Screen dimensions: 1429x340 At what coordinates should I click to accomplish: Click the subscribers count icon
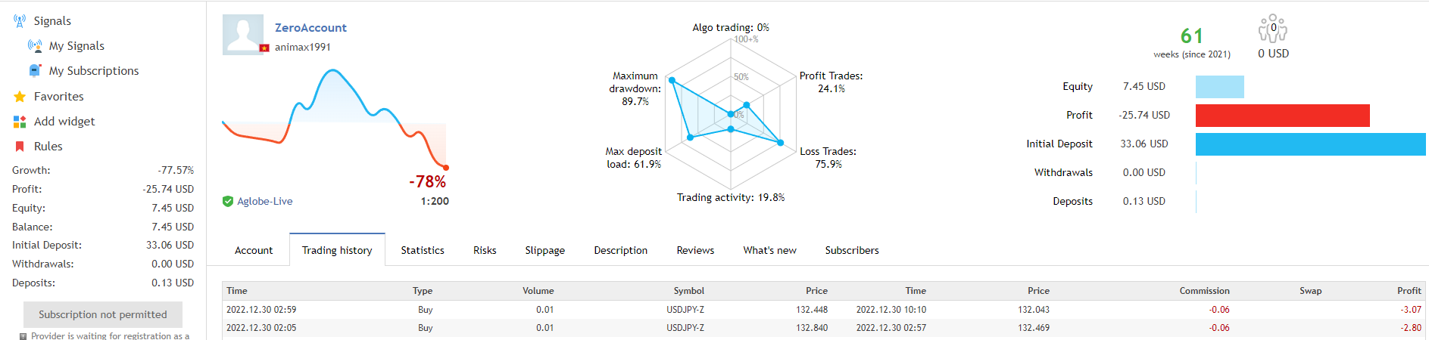click(1273, 29)
